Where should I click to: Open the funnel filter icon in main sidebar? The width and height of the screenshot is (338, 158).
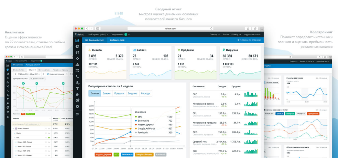[77, 89]
